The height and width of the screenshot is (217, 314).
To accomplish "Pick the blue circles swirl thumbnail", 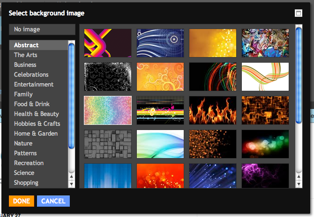I will click(x=160, y=43).
